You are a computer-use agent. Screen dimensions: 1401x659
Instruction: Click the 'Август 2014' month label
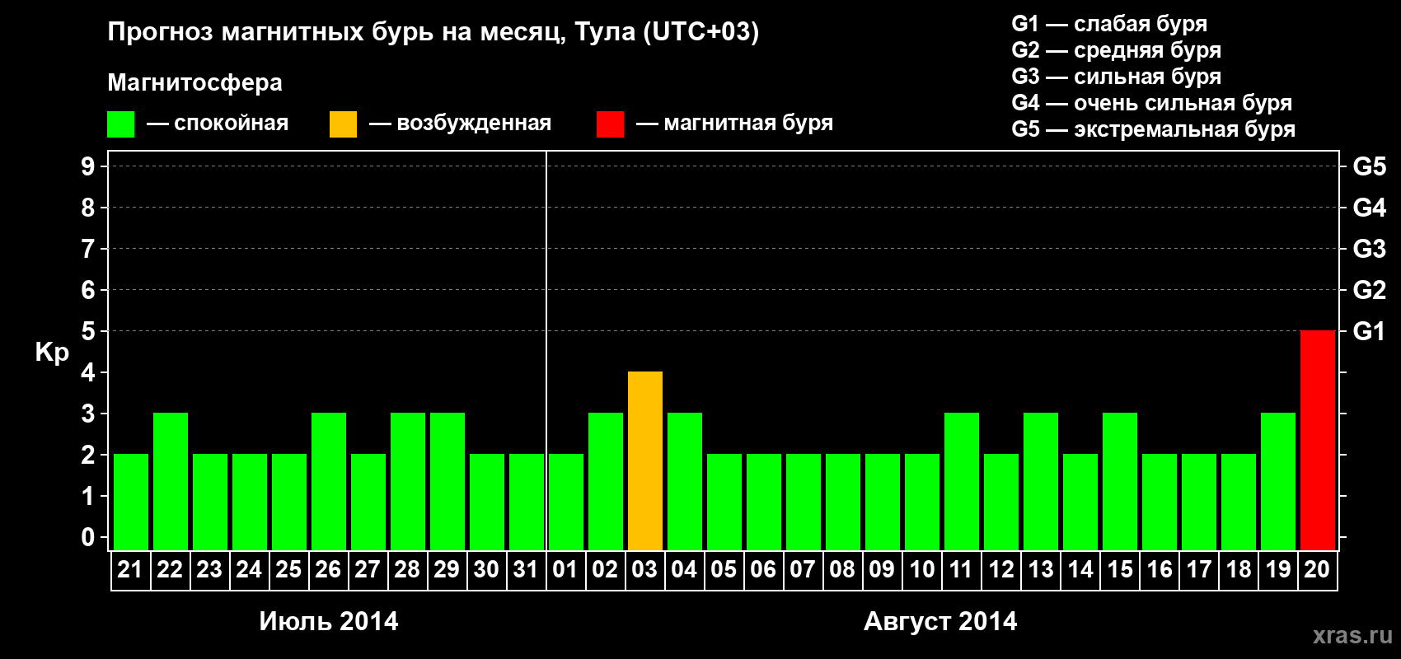pyautogui.click(x=940, y=621)
